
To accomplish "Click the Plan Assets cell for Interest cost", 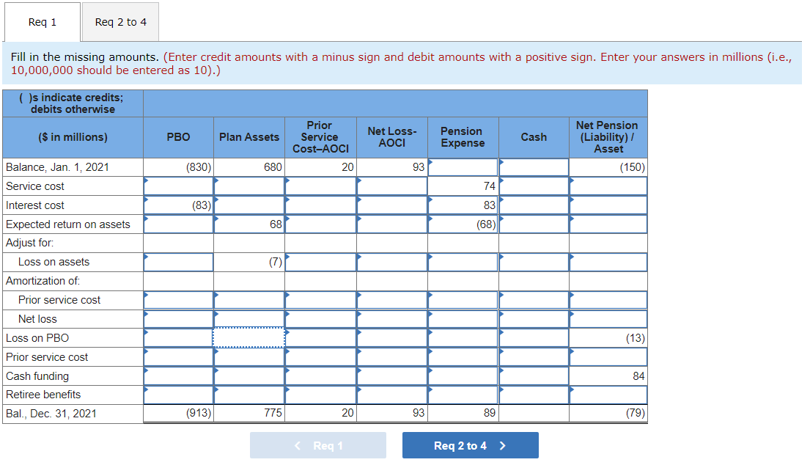I will click(248, 205).
